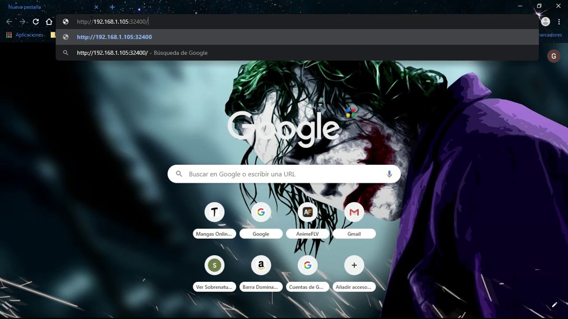568x319 pixels.
Task: Select the Búsqueda de Google suggestion
Action: tap(297, 53)
